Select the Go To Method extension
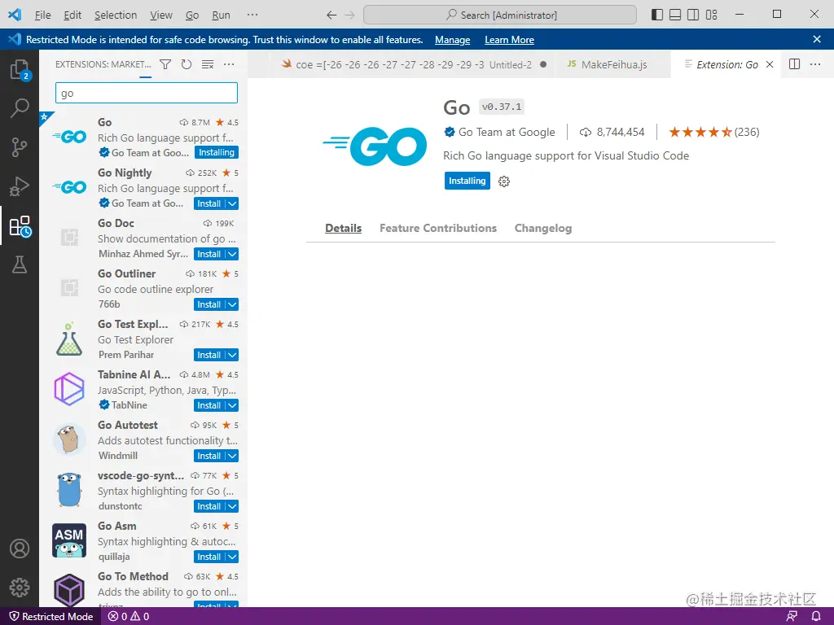The height and width of the screenshot is (625, 834). 143,588
